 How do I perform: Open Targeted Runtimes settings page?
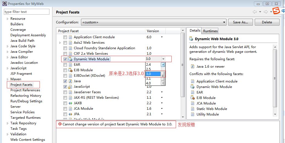pyautogui.click(x=26, y=117)
